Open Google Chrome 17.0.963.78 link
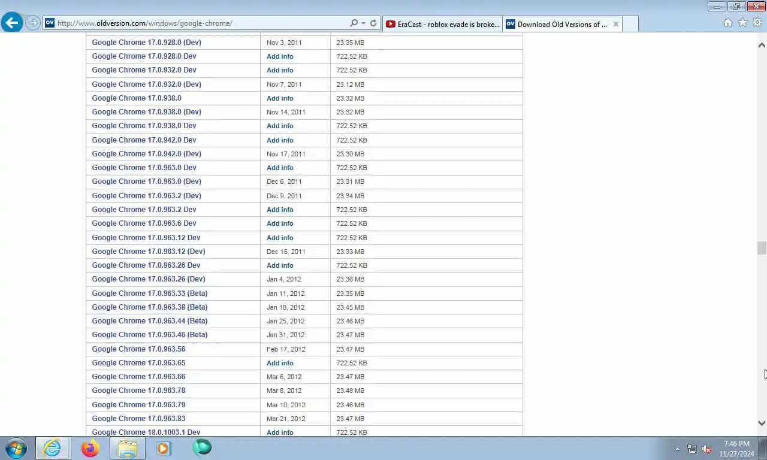 click(138, 391)
